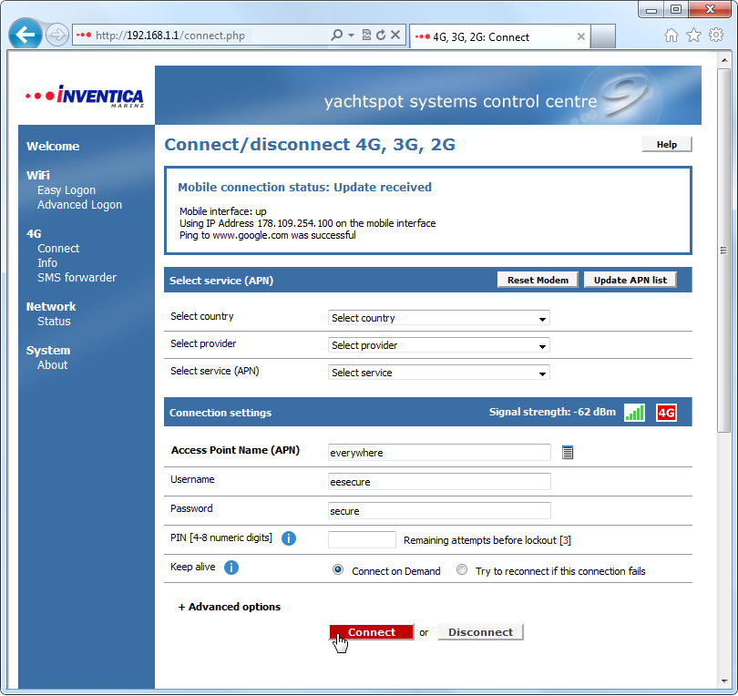This screenshot has width=738, height=696.
Task: Open a new blank tab
Action: 603,36
